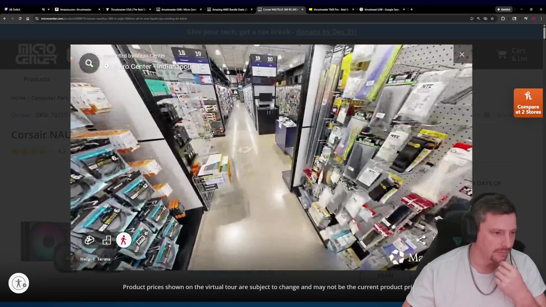Image resolution: width=546 pixels, height=307 pixels.
Task: Open the accessibility options button
Action: pyautogui.click(x=19, y=283)
